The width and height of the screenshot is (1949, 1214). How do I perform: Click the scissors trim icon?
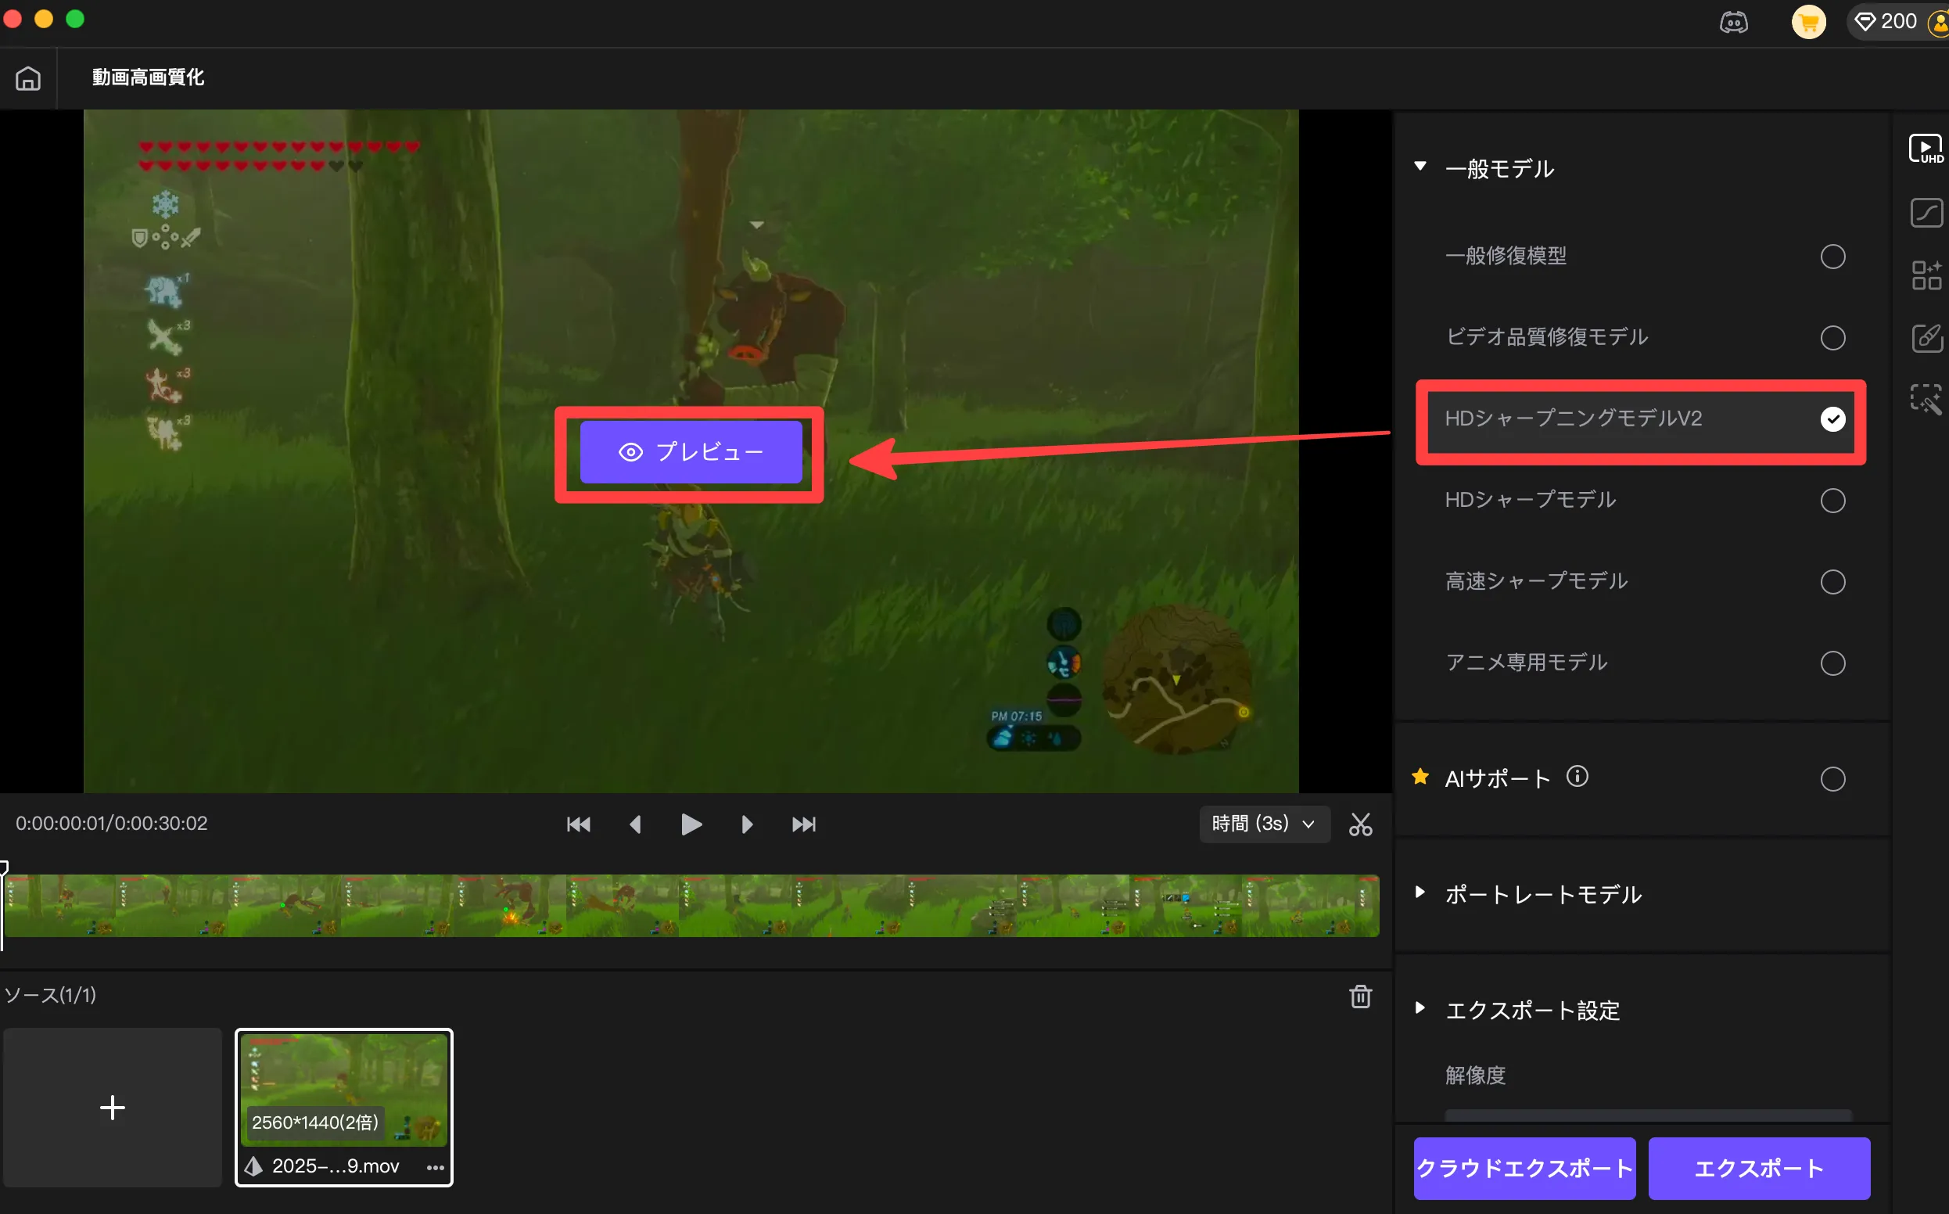click(x=1360, y=824)
